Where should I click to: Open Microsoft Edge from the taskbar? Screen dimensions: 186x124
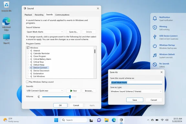coord(114,120)
